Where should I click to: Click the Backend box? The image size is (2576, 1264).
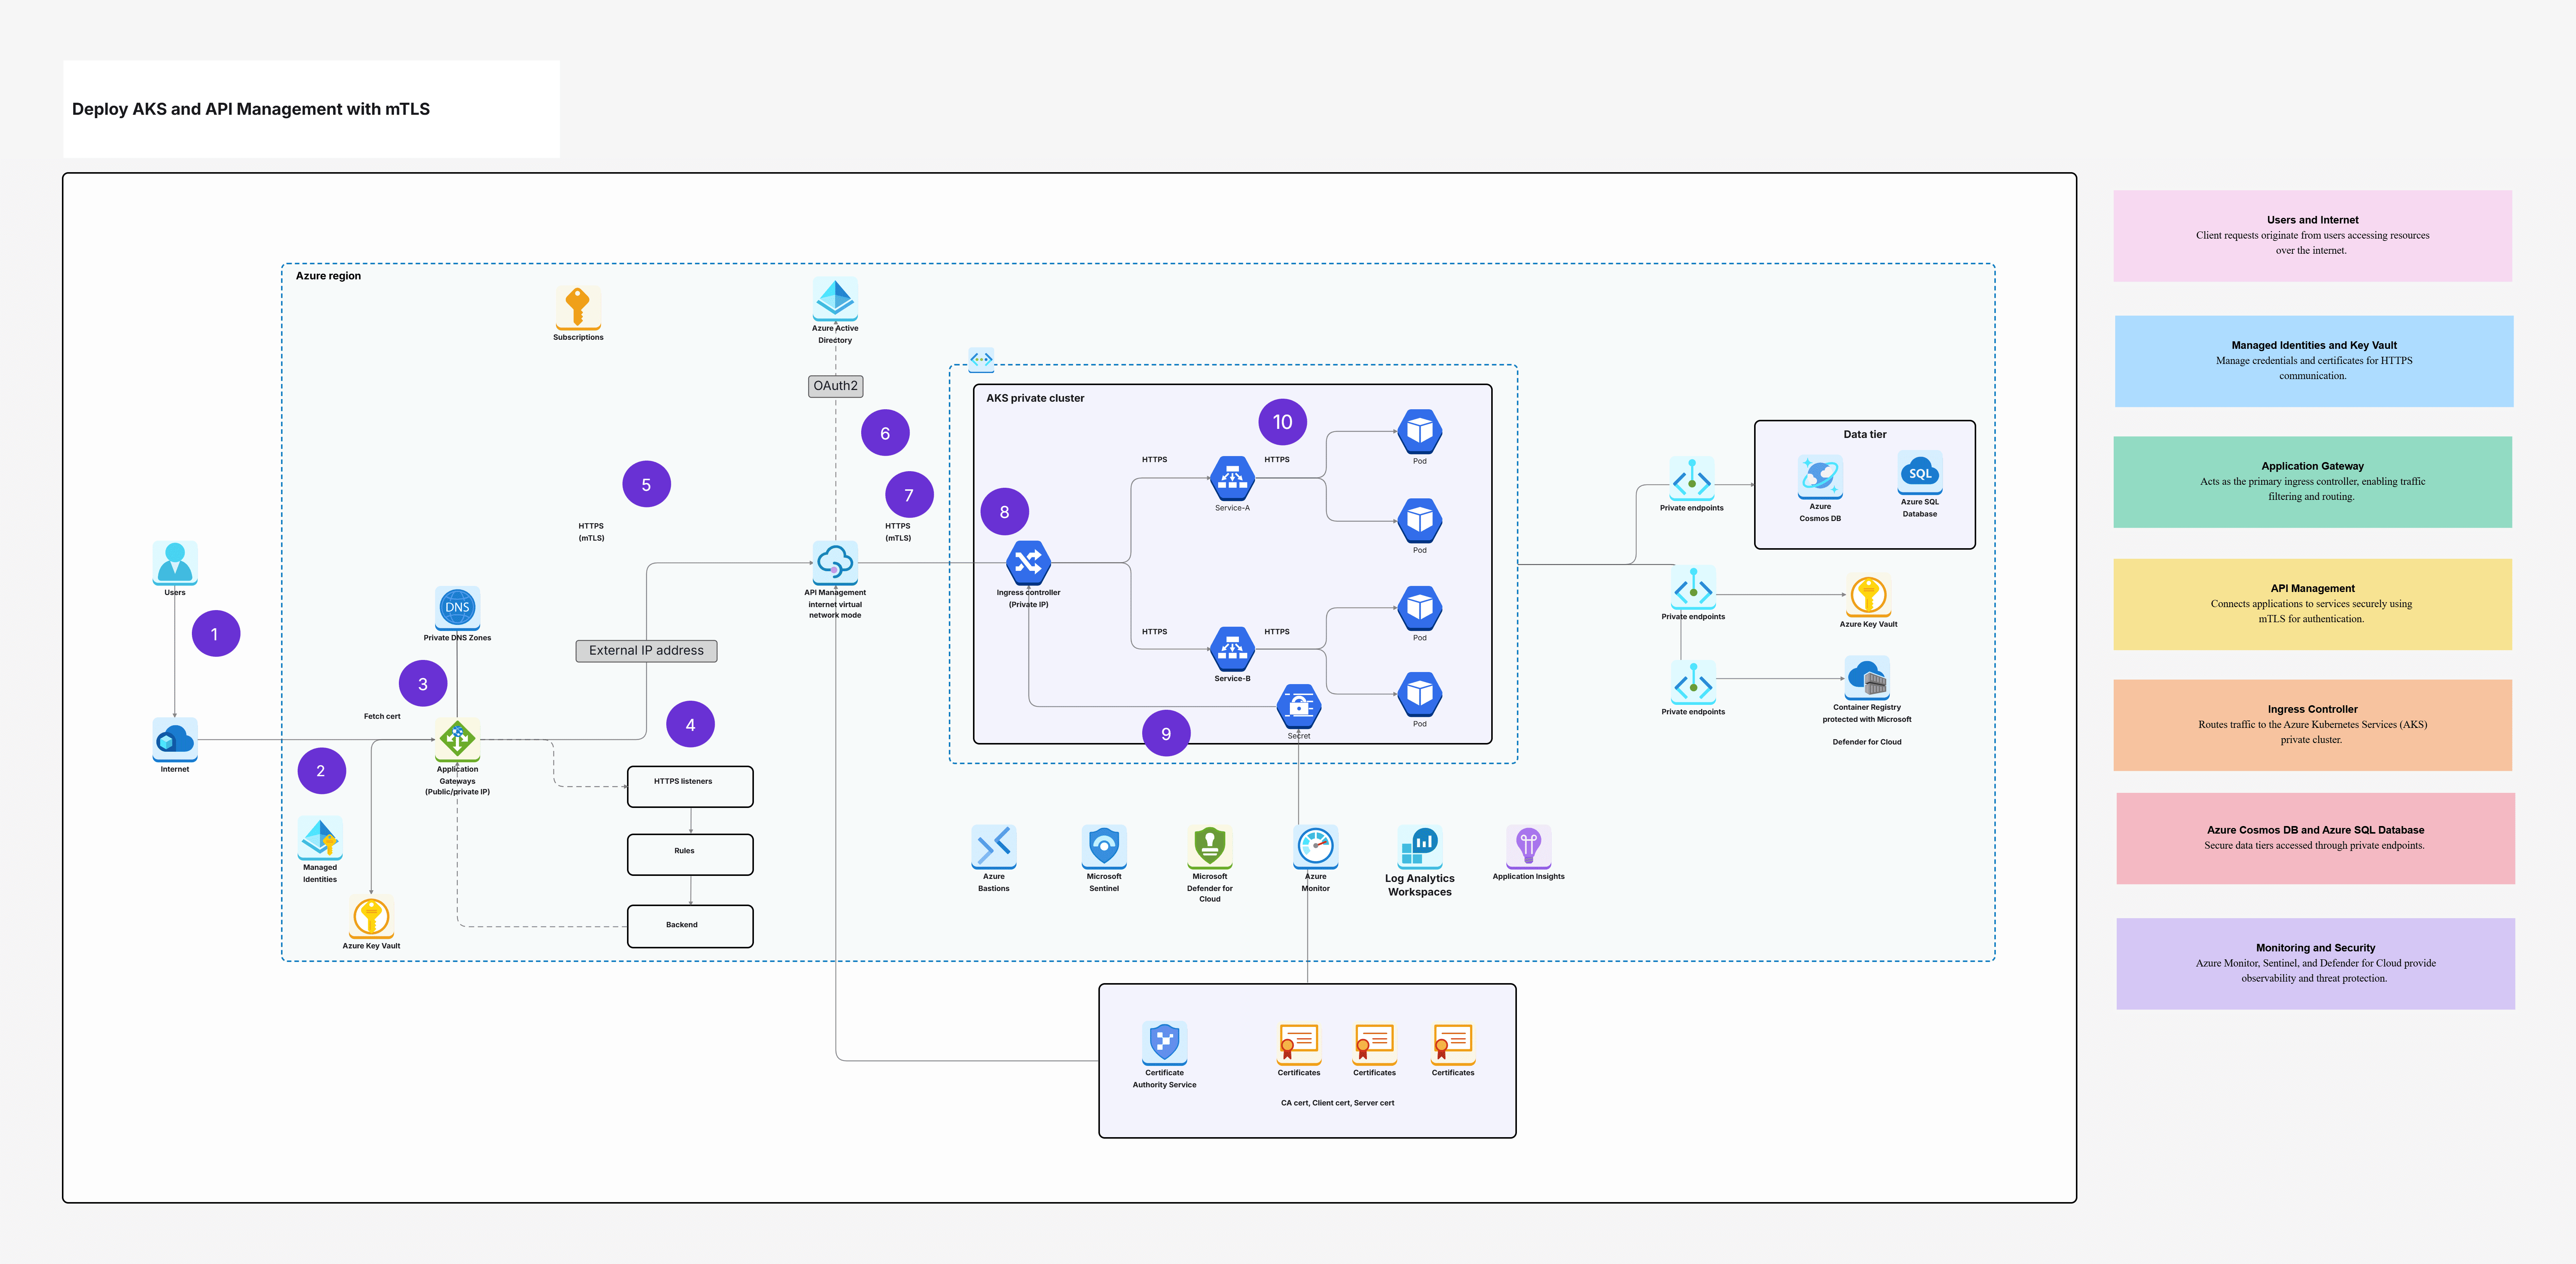tap(690, 926)
